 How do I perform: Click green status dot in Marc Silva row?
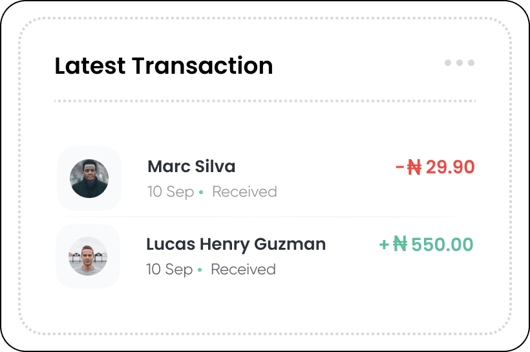(201, 192)
